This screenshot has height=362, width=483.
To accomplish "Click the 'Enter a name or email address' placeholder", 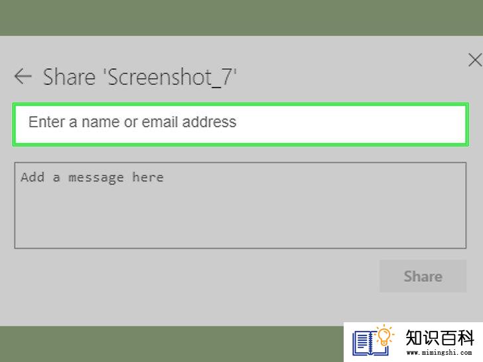I will 133,122.
